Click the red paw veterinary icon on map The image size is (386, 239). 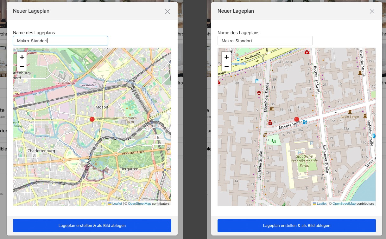coord(259,93)
